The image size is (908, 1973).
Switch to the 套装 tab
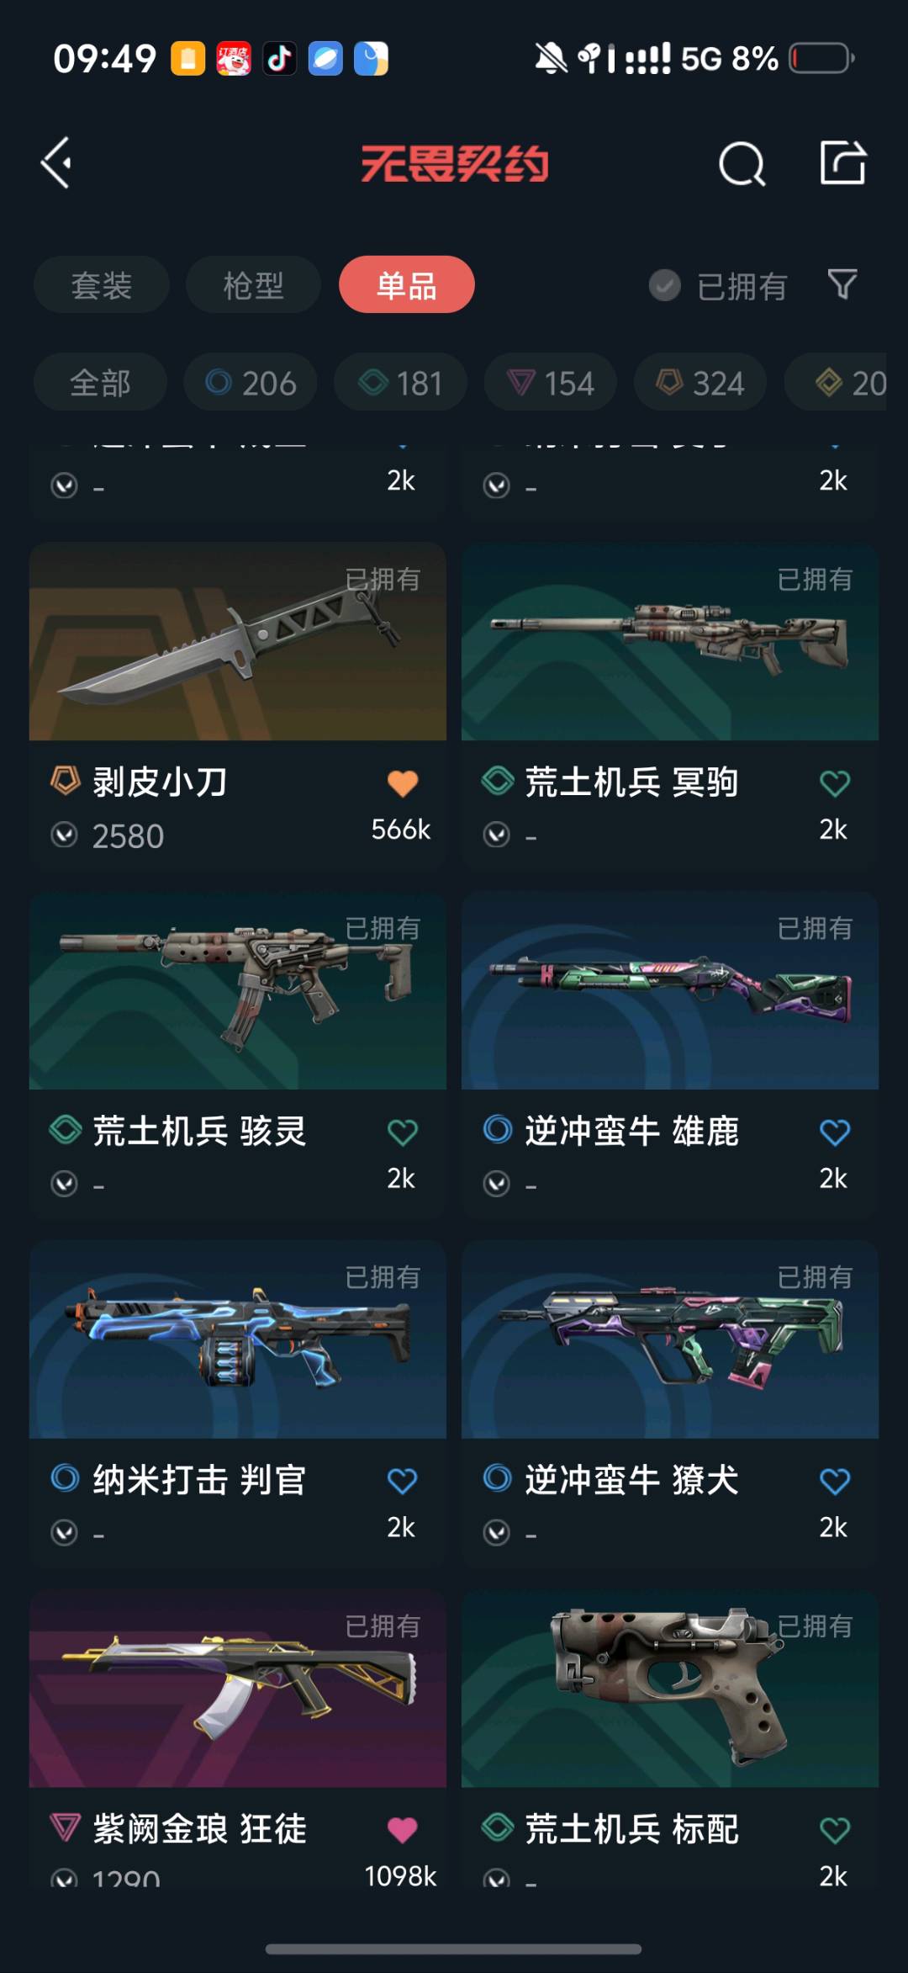pyautogui.click(x=102, y=284)
